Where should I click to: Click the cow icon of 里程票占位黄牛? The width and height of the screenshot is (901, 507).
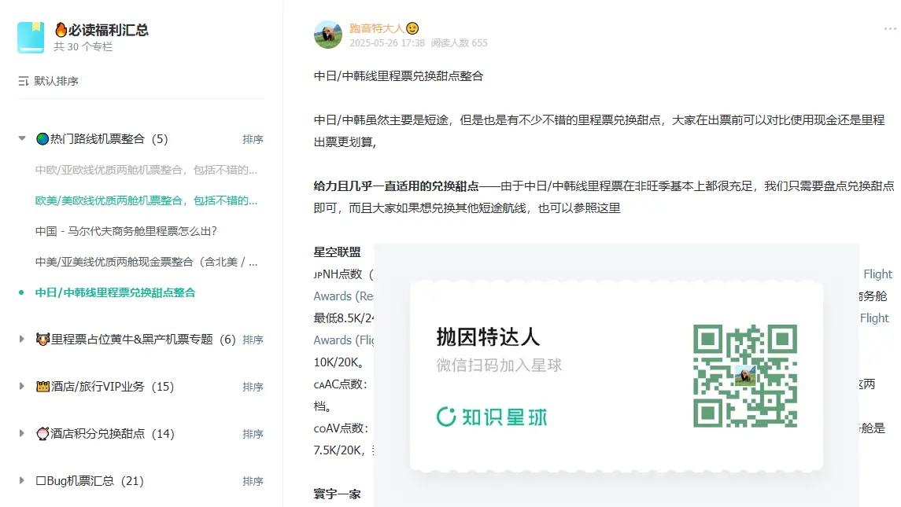[43, 340]
